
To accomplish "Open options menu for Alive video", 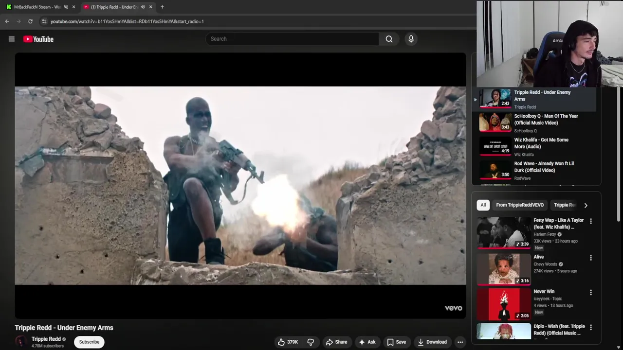I will [591, 258].
